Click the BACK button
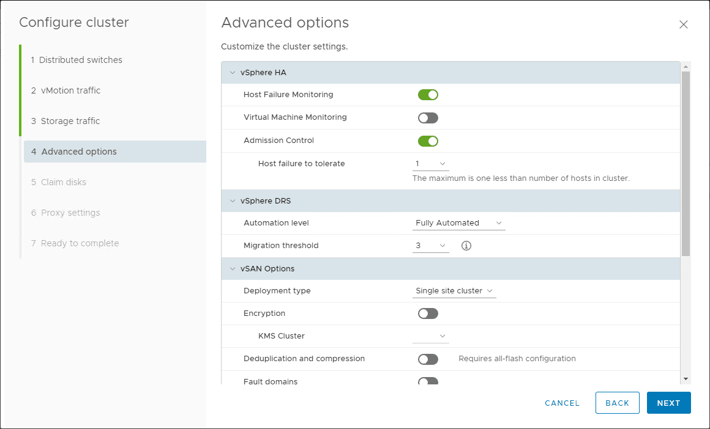 [617, 403]
